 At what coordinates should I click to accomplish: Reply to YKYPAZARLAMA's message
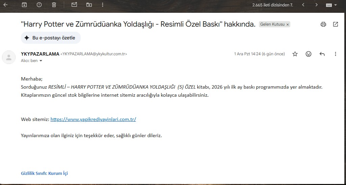pos(322,54)
